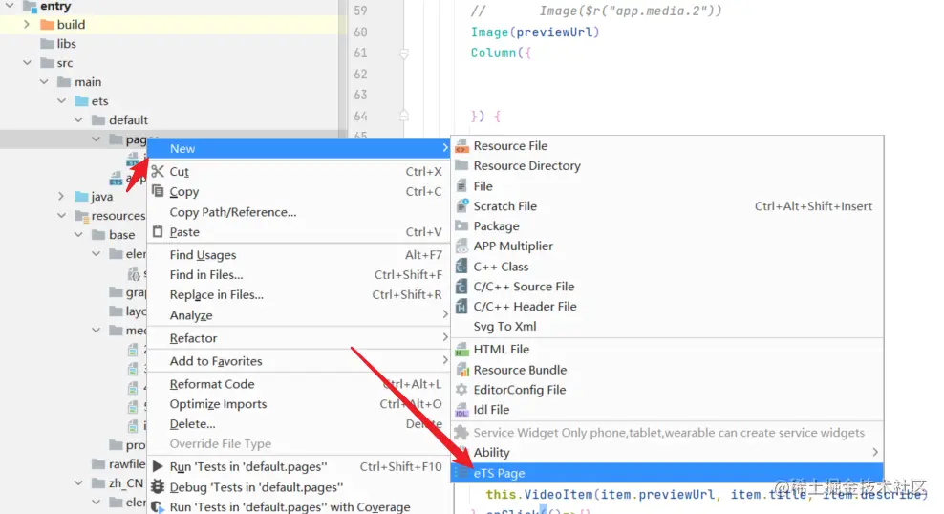Expand the build folder arrow
This screenshot has width=944, height=514.
[27, 25]
